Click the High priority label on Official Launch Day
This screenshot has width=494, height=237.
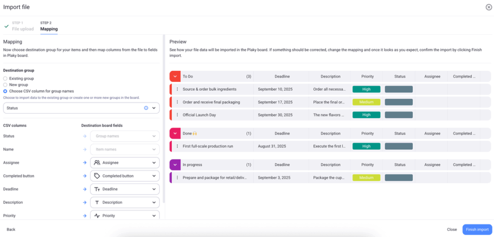(366, 115)
